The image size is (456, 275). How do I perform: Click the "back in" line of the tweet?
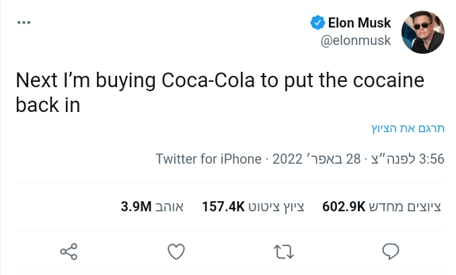[48, 105]
